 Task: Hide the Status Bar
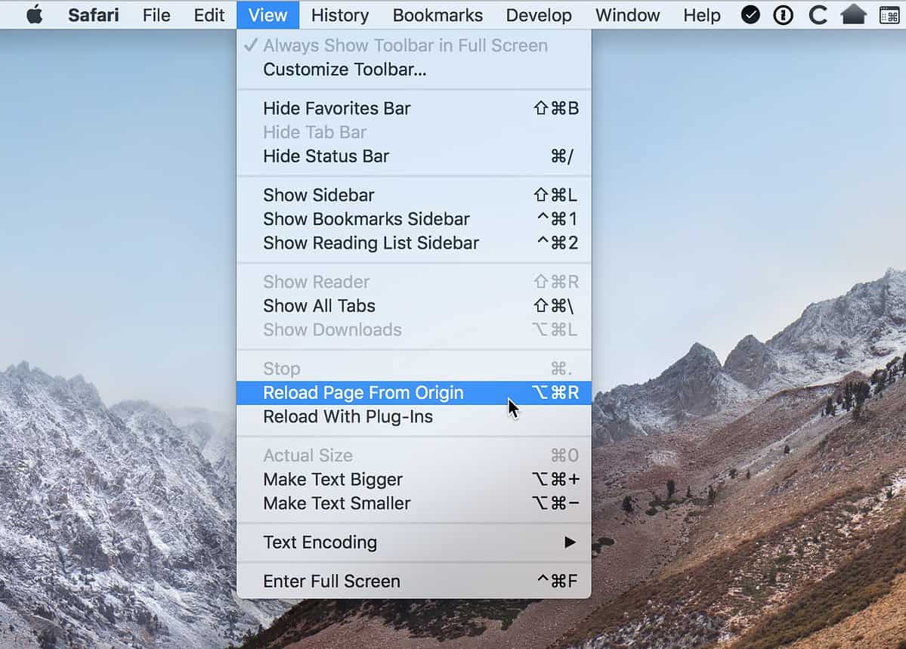click(x=326, y=156)
